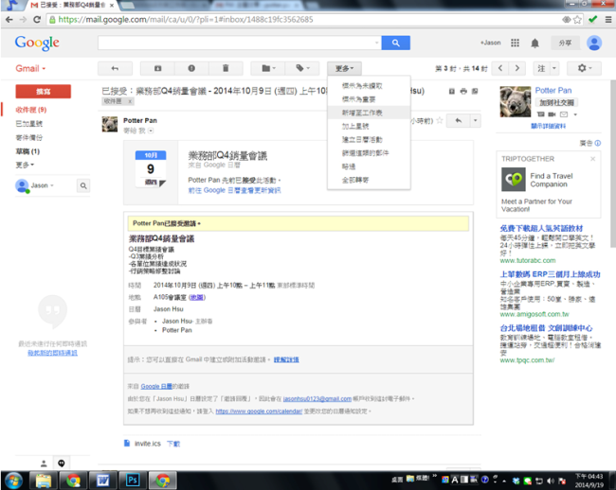Open Photoshop from the taskbar
616x490 pixels.
[132, 481]
